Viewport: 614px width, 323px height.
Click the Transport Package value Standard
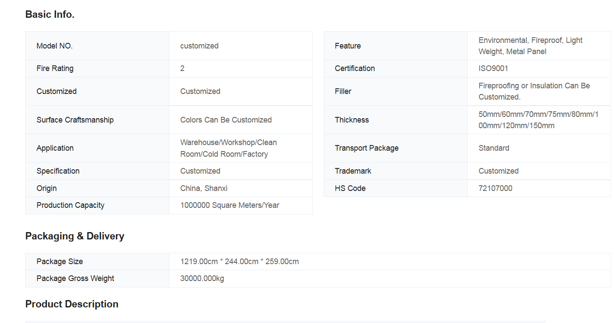coord(494,148)
